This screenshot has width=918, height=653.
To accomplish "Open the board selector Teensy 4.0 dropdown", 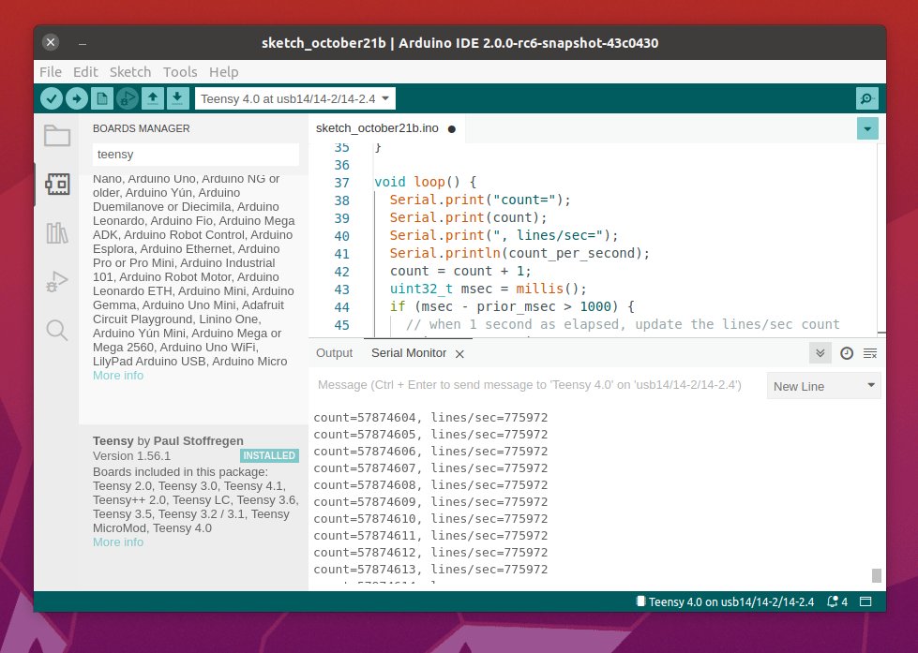I will [295, 98].
